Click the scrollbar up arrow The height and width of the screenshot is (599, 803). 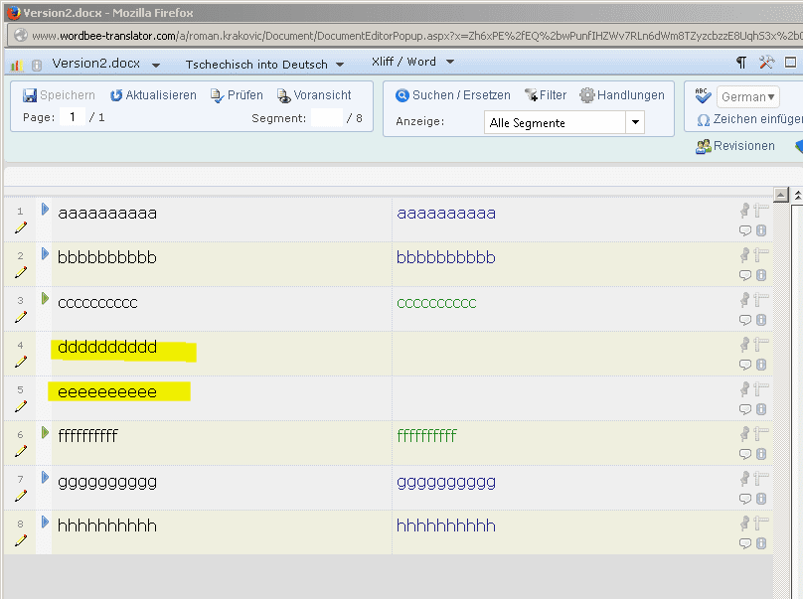point(780,195)
